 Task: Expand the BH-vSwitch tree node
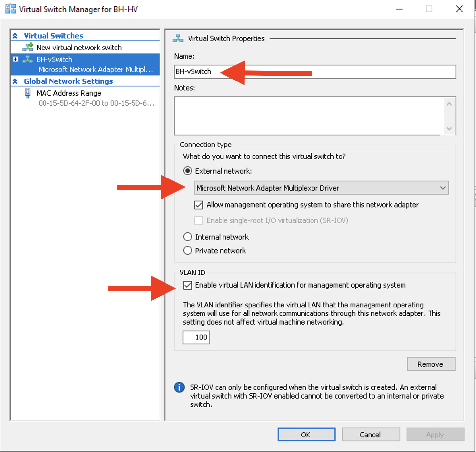tap(15, 59)
